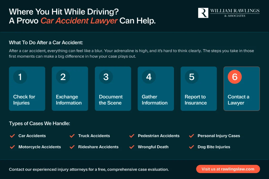Select the numbered circle on step 1

coord(20,77)
